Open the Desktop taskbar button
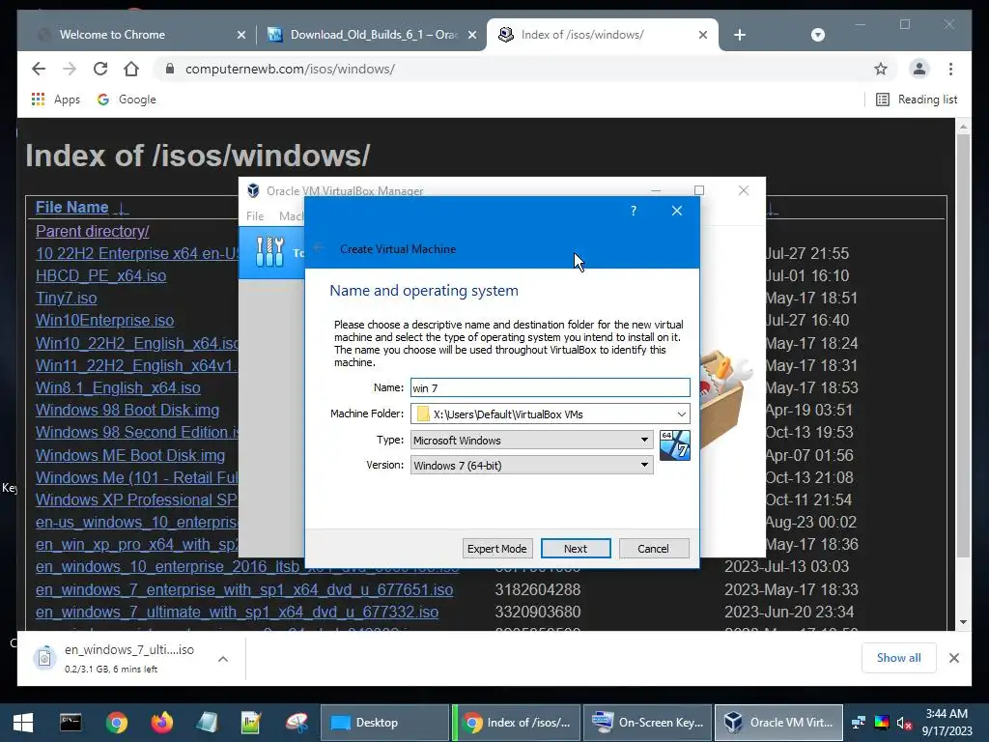The width and height of the screenshot is (989, 742). point(384,723)
